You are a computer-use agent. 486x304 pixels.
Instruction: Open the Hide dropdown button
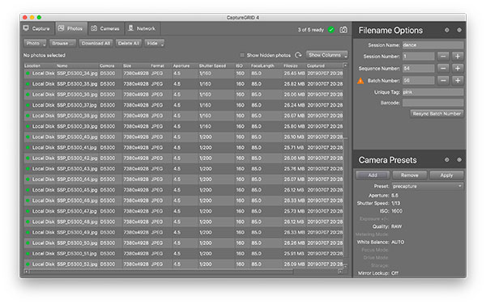154,44
